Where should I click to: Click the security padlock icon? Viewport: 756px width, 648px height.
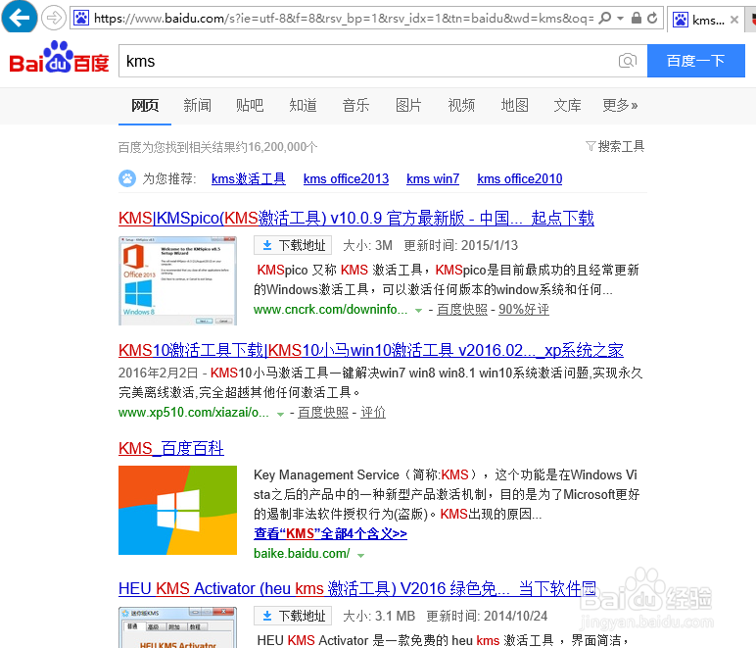tap(637, 19)
